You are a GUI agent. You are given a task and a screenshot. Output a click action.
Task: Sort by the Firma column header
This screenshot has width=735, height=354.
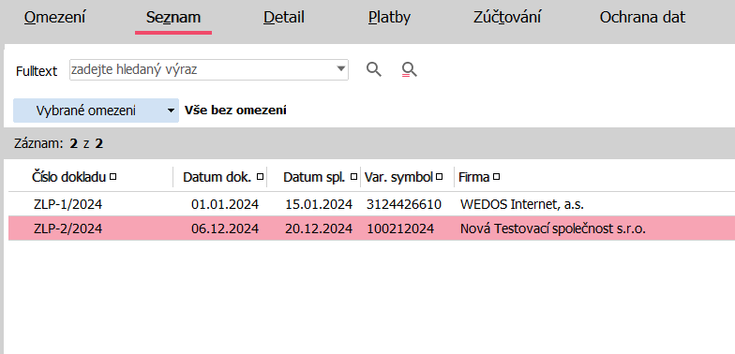(473, 177)
